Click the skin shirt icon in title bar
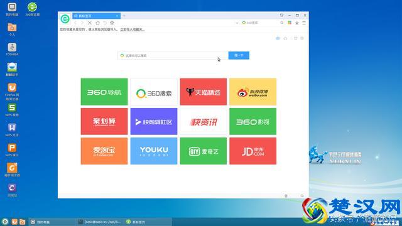Screen dimensions: 402x226 pos(282,15)
